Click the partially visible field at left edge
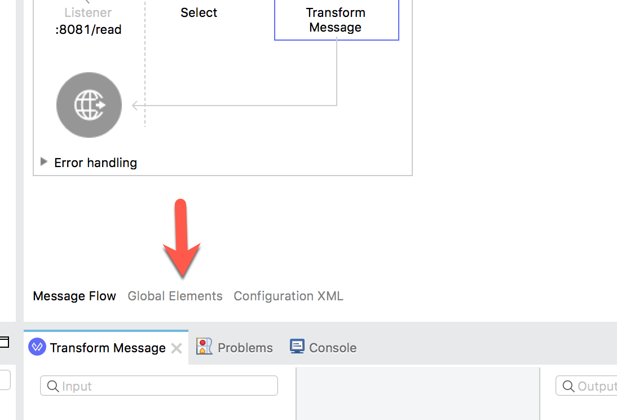617x420 pixels. click(x=5, y=379)
